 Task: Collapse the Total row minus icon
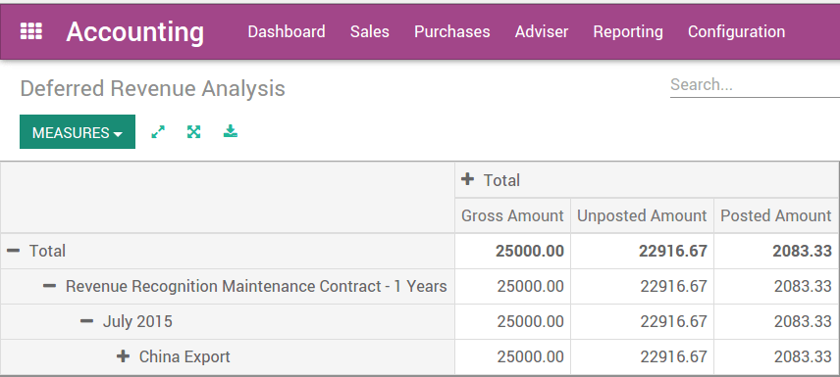[14, 251]
